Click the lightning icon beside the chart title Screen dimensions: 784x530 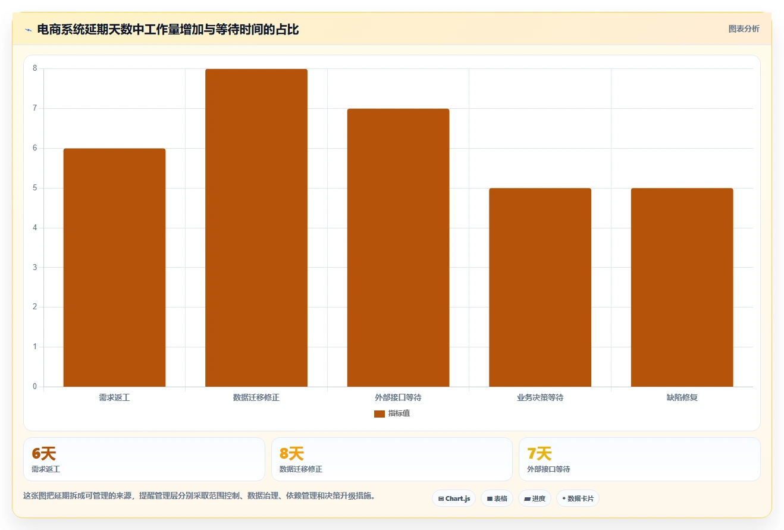pos(28,30)
